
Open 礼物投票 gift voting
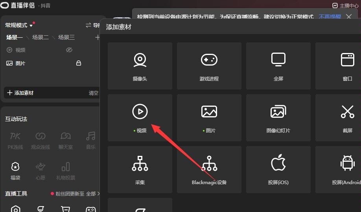[66, 171]
